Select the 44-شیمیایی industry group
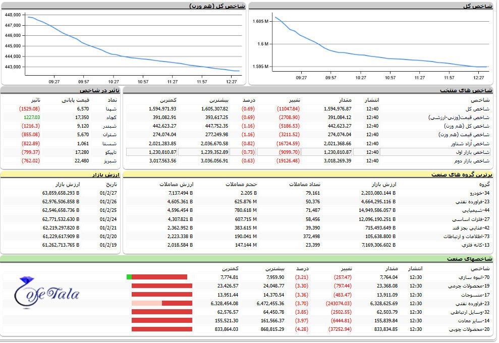Screen dimensions: 499x343 point(479,210)
